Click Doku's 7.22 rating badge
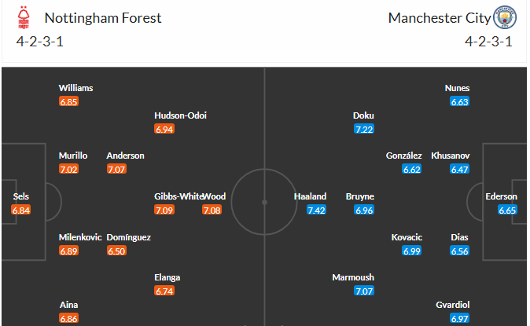Image resolution: width=530 pixels, height=326 pixels. click(x=364, y=129)
